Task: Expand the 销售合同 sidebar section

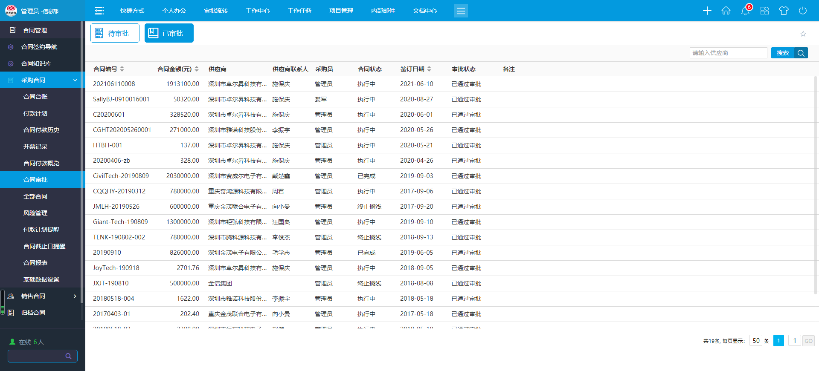Action: coord(75,296)
